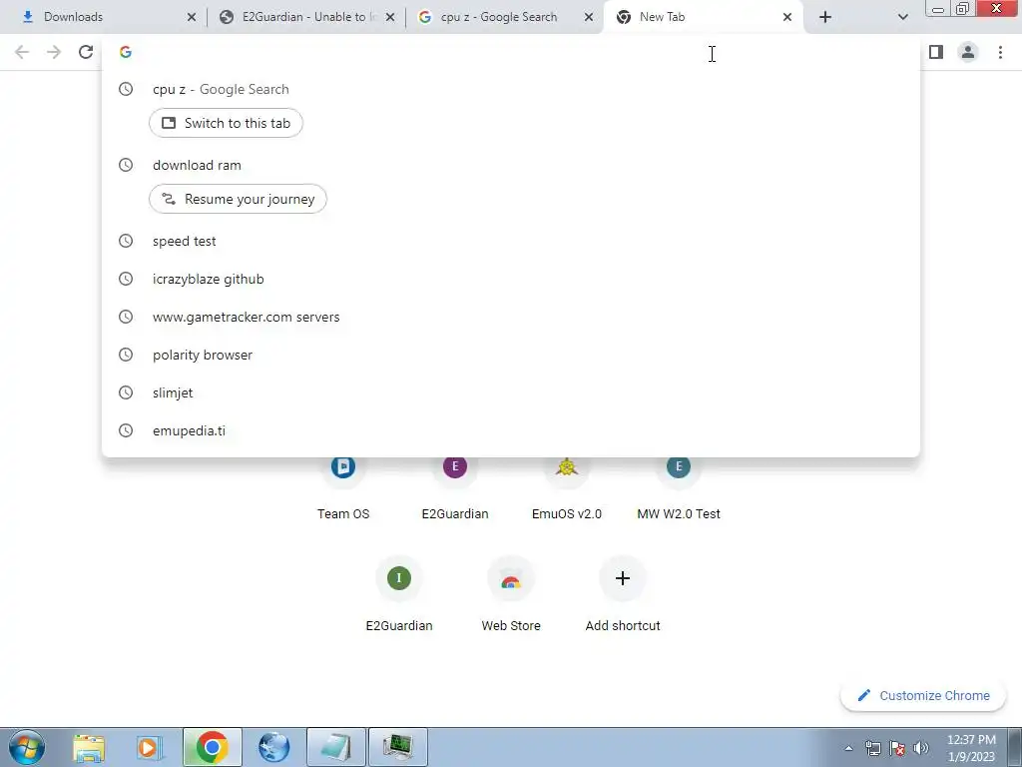Close the E2Guardian tab
Viewport: 1022px width, 767px height.
click(390, 17)
